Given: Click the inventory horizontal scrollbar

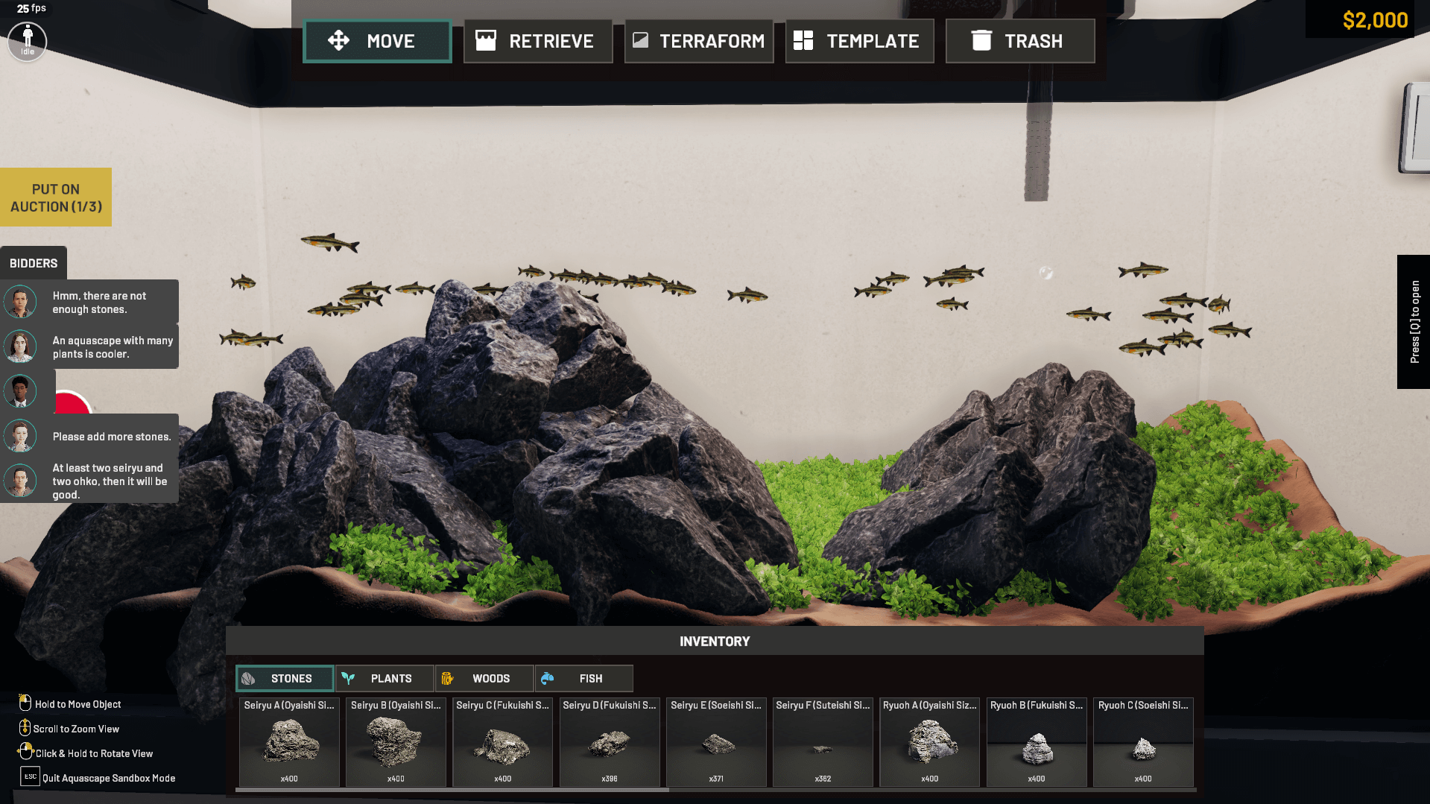Looking at the screenshot, I should [452, 790].
